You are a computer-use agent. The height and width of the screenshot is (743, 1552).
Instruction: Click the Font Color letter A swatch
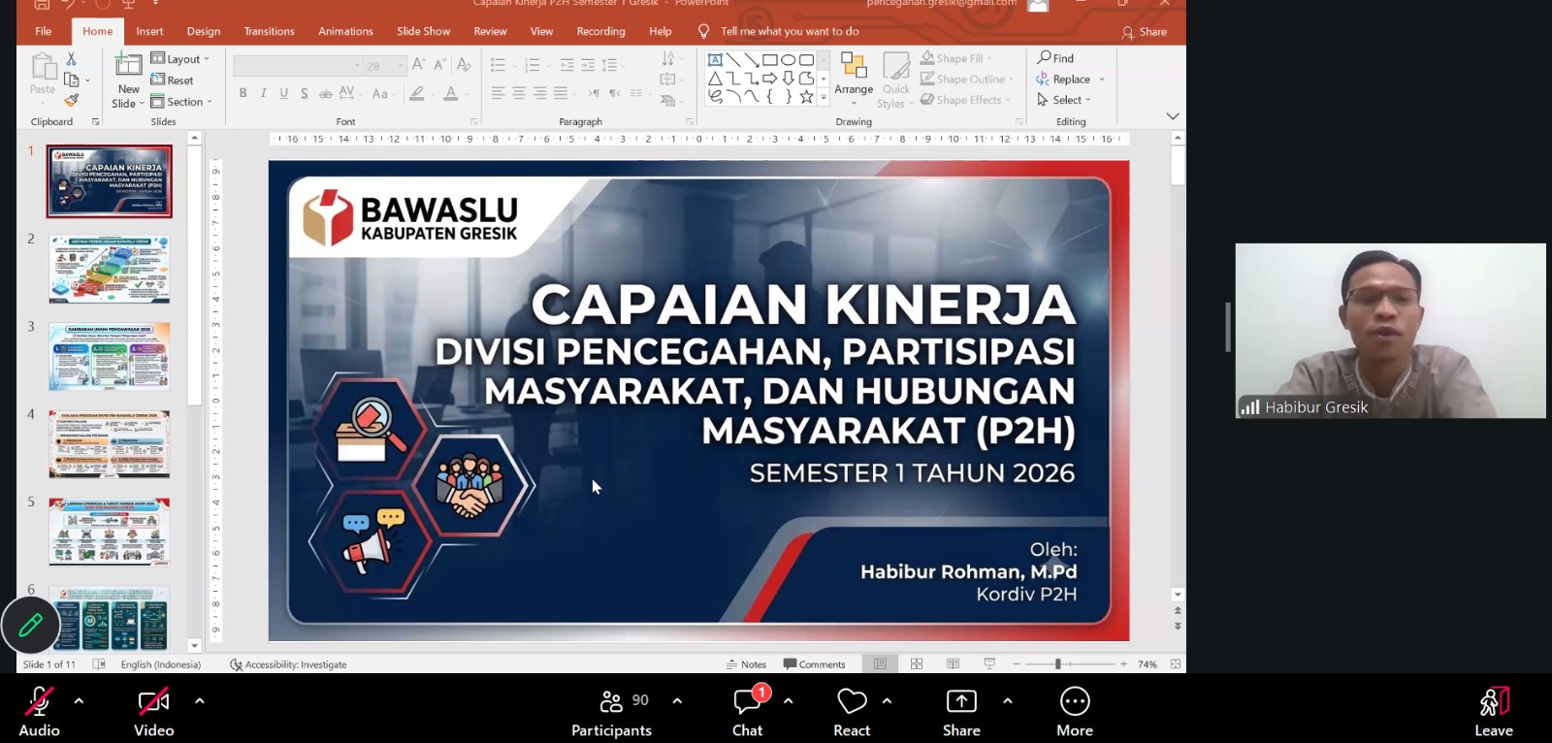450,93
